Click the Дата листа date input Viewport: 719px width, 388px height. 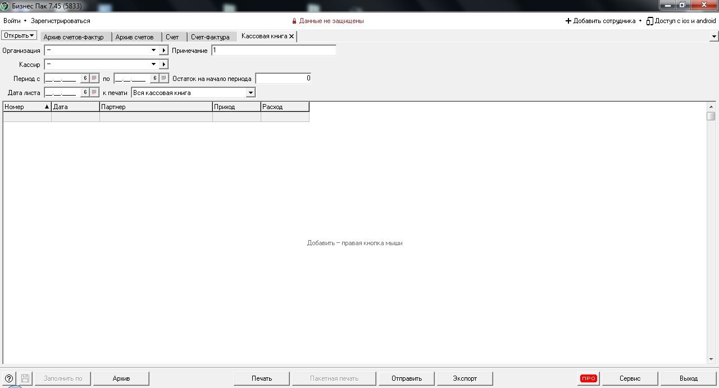[62, 92]
